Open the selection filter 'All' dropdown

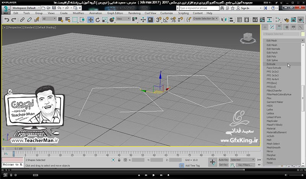point(49,19)
